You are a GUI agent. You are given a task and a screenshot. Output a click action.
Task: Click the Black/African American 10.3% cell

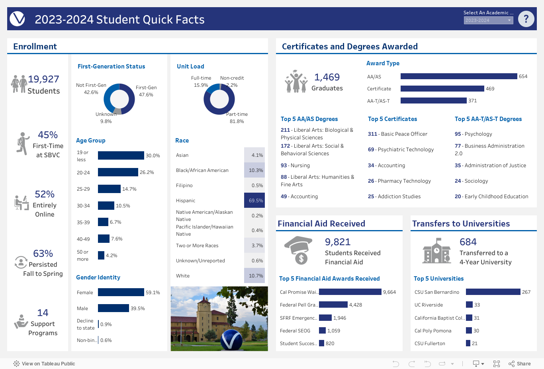point(254,170)
